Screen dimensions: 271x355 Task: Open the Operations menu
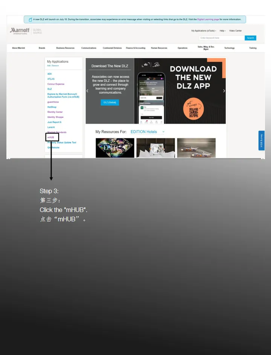183,48
